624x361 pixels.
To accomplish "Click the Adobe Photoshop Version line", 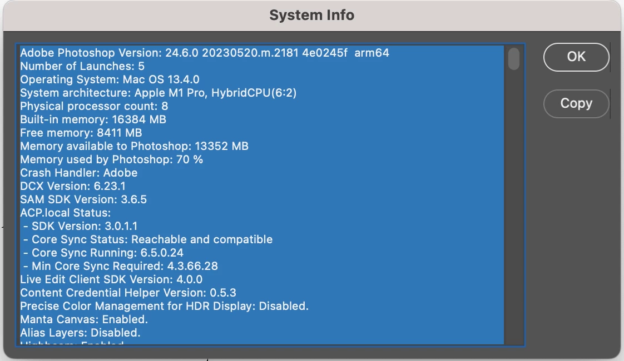I will point(205,53).
